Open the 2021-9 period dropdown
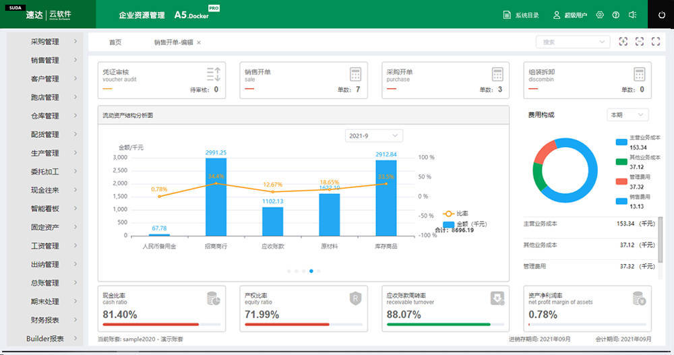Viewport: 674px width, 355px height. [x=373, y=136]
